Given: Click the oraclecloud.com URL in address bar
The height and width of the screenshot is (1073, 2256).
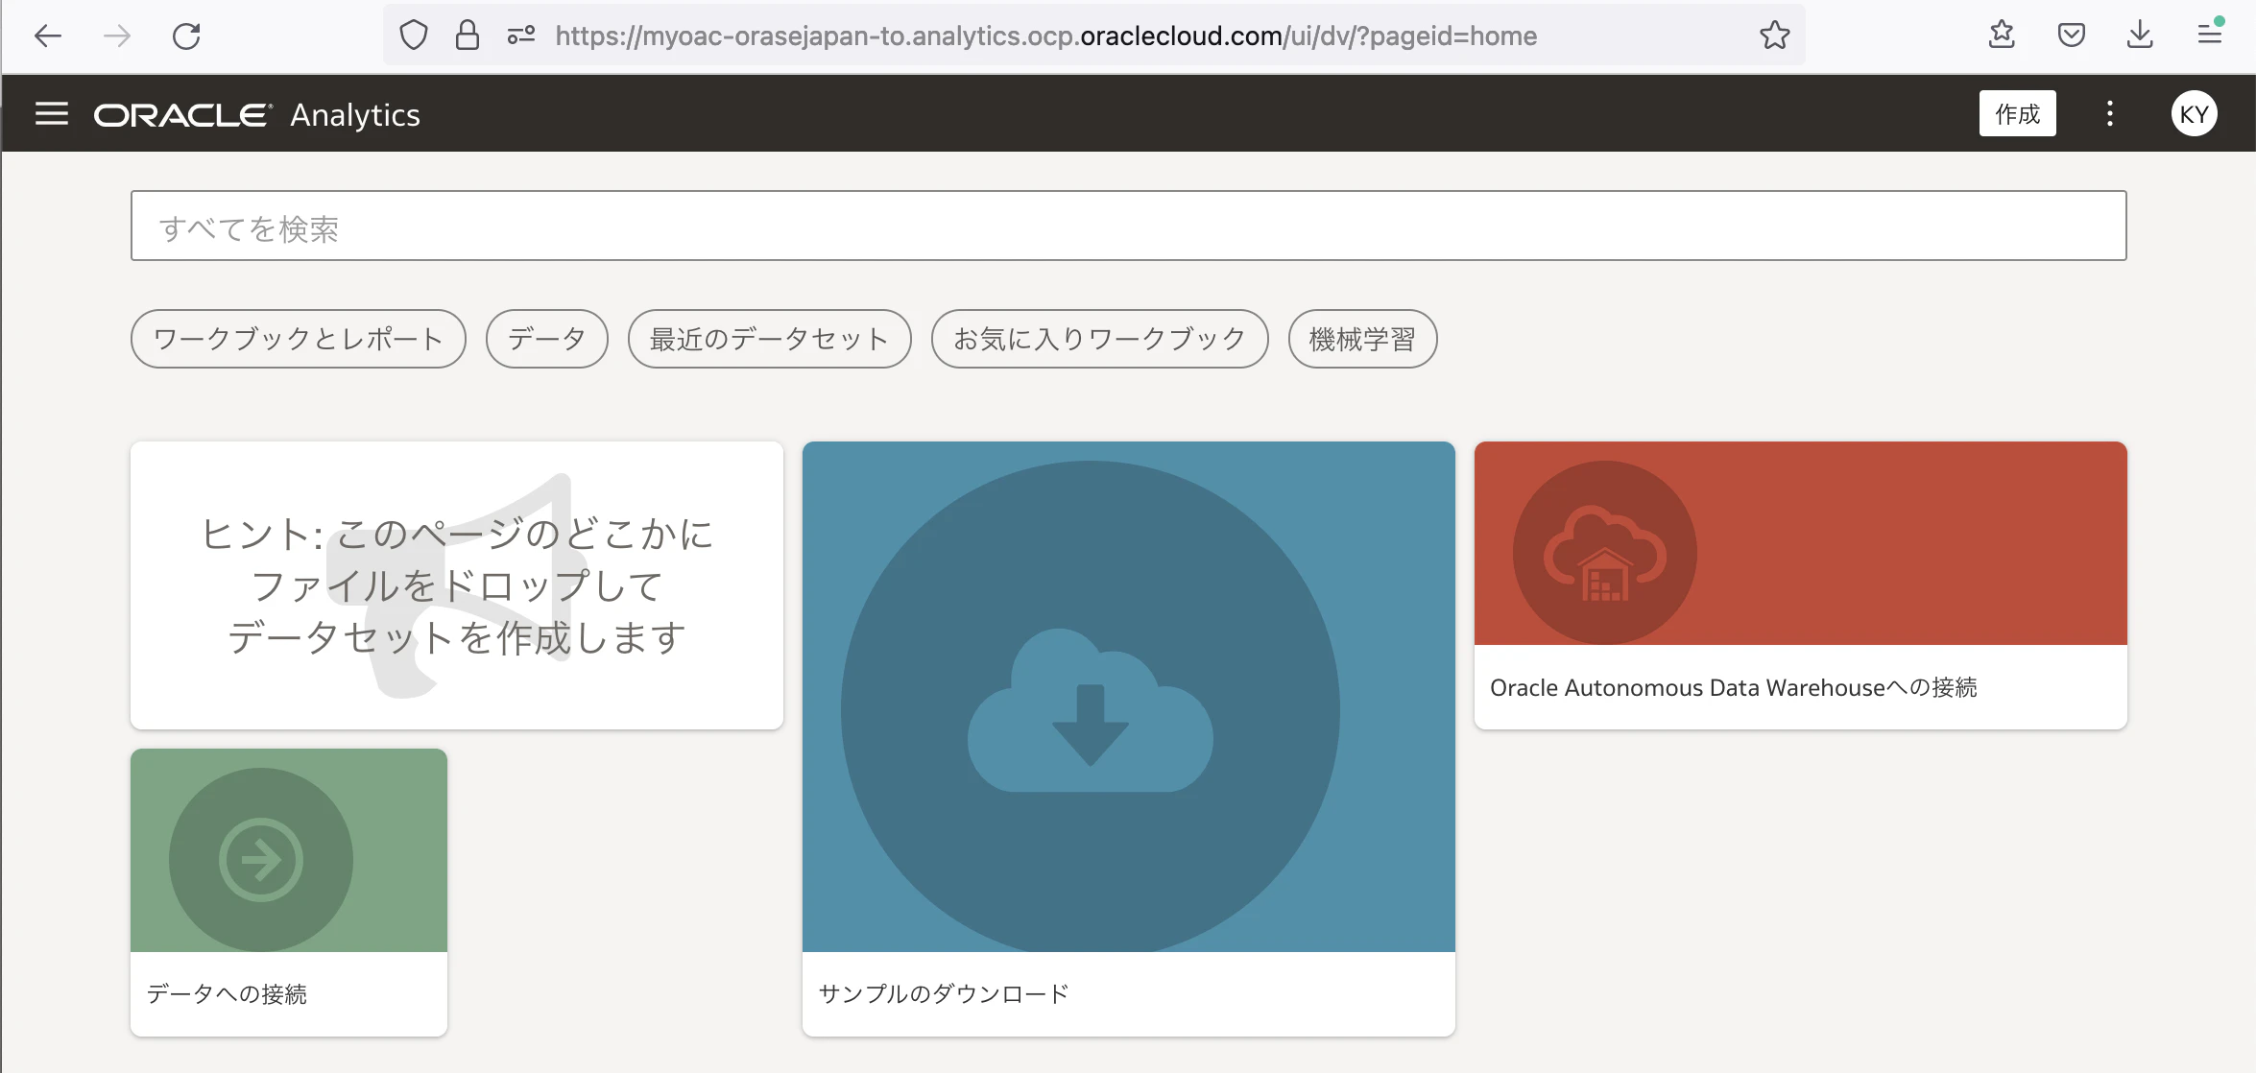Looking at the screenshot, I should 1045,36.
